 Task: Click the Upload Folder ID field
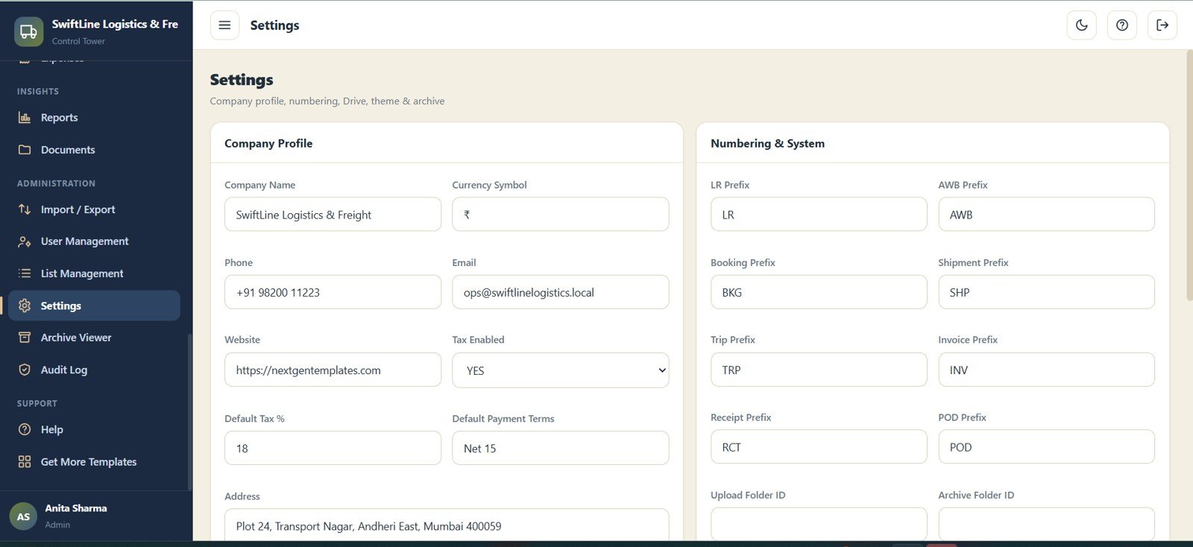pos(819,524)
